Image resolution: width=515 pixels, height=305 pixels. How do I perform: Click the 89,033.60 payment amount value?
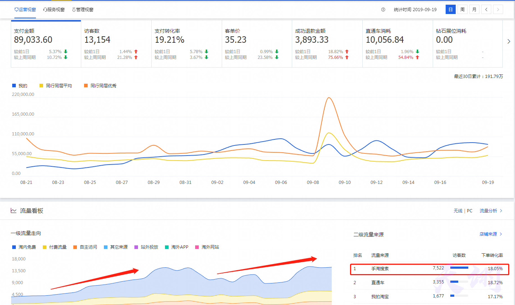(x=33, y=40)
